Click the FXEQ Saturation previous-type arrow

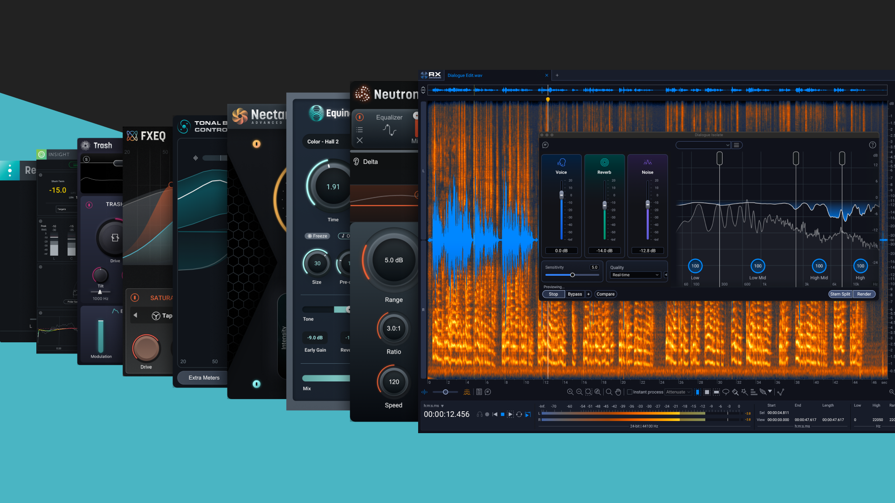tap(136, 315)
